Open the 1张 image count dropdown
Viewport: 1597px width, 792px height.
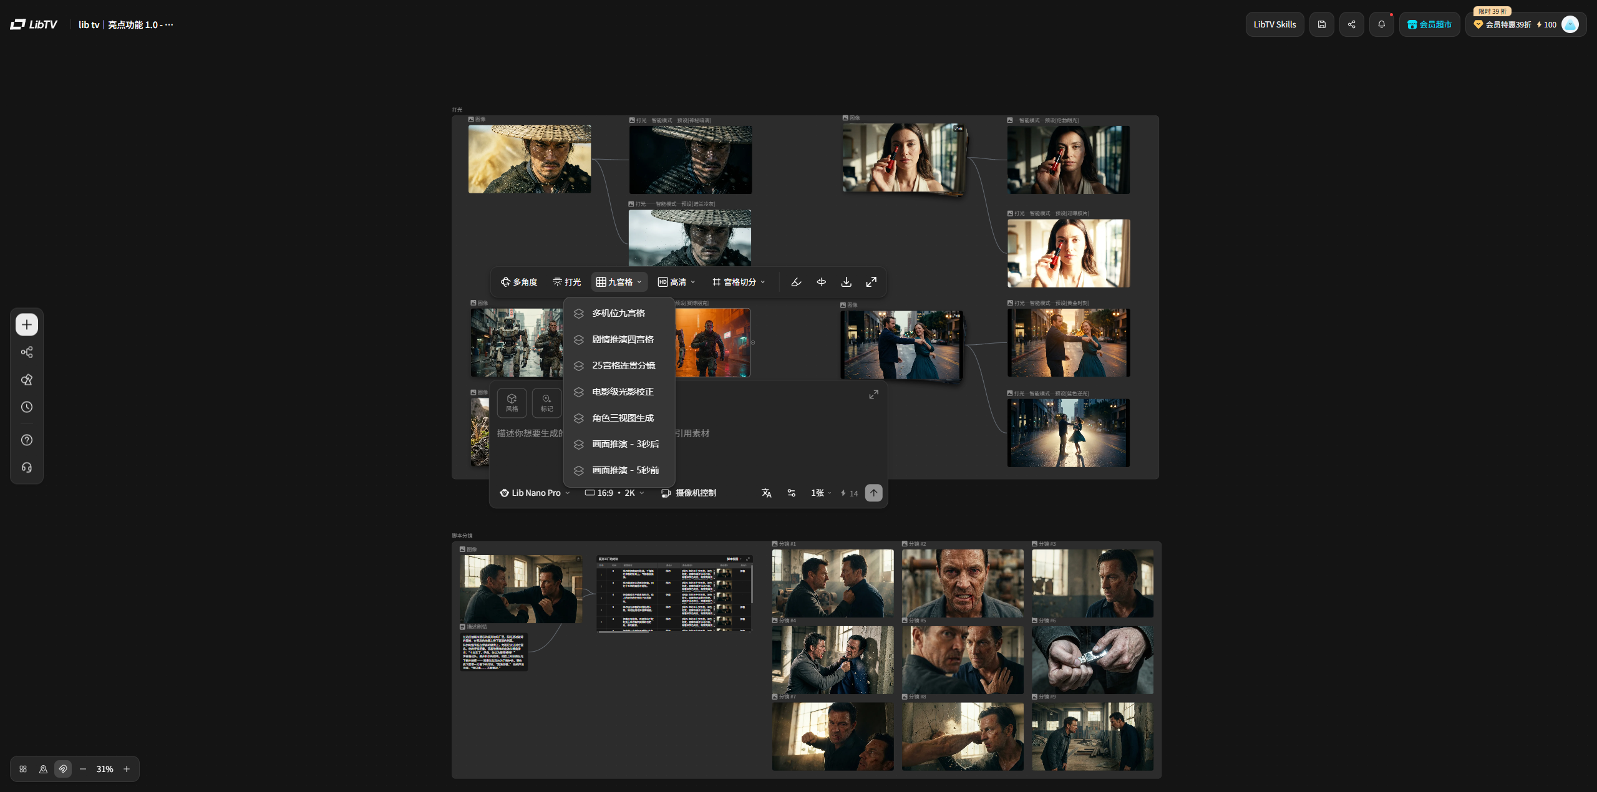point(821,493)
